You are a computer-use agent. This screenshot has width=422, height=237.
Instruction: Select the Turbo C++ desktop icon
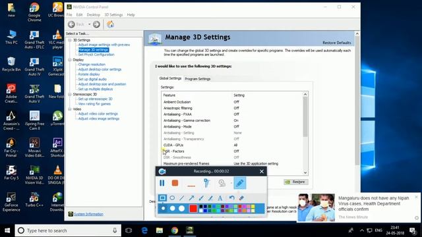pyautogui.click(x=34, y=199)
